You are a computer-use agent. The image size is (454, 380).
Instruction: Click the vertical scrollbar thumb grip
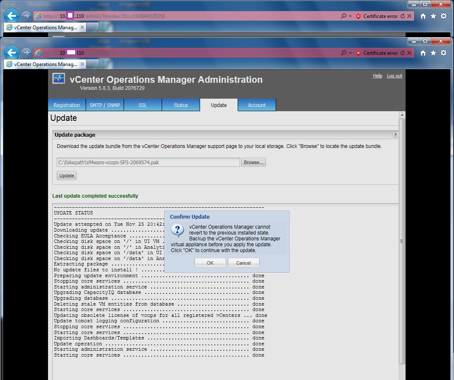pos(402,241)
